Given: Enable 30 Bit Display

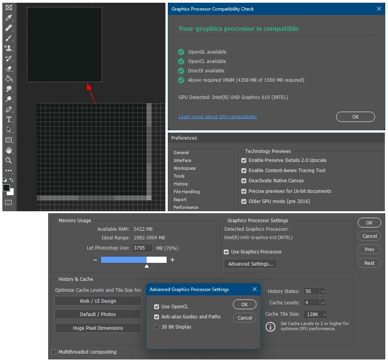Looking at the screenshot, I should pos(156,327).
